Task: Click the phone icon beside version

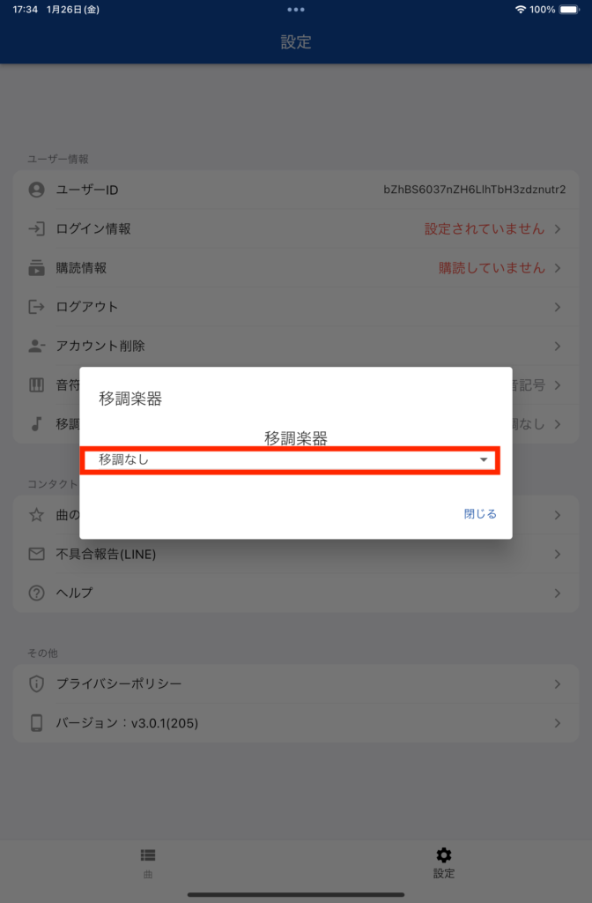Action: (36, 723)
